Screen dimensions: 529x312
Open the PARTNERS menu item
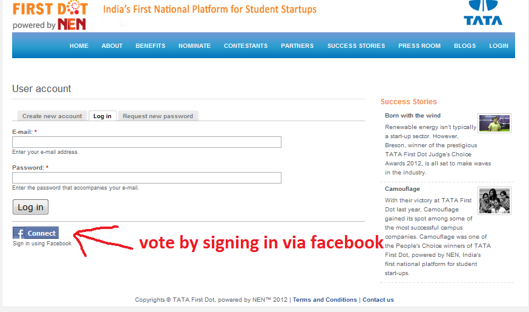click(297, 46)
